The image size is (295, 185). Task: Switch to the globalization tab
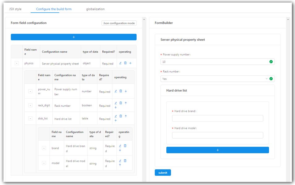(96, 9)
